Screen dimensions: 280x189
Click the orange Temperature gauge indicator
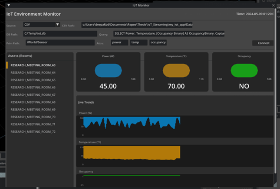(x=176, y=70)
